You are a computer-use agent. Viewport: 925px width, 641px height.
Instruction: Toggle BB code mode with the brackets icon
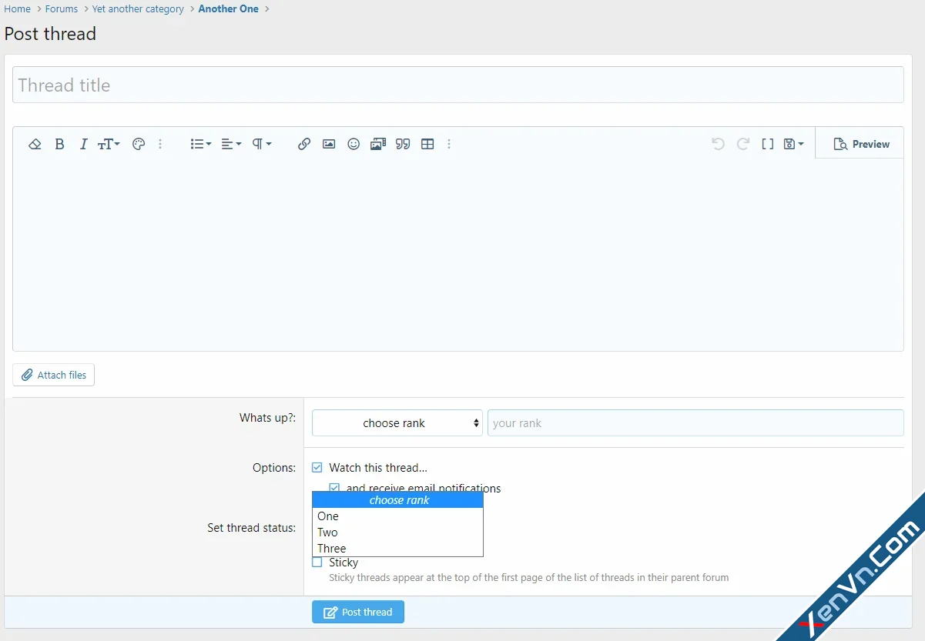coord(767,143)
